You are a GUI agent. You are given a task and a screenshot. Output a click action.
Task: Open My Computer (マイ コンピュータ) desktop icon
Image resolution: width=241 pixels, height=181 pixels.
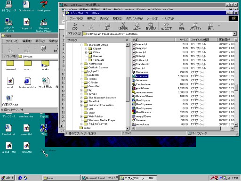click(9, 6)
